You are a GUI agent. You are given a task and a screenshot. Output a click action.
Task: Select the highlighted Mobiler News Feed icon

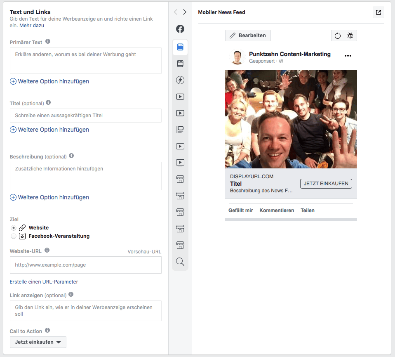[x=180, y=47]
